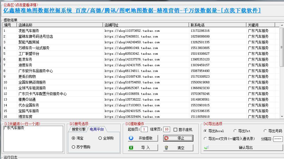Select the row 万顺车务一站式服务
This screenshot has width=284, height=159.
point(141,48)
